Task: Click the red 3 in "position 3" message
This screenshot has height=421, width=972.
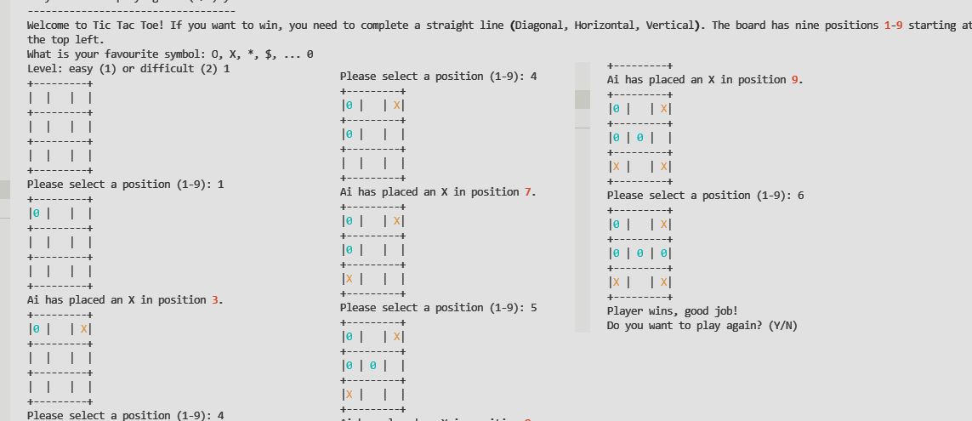Action: (216, 300)
